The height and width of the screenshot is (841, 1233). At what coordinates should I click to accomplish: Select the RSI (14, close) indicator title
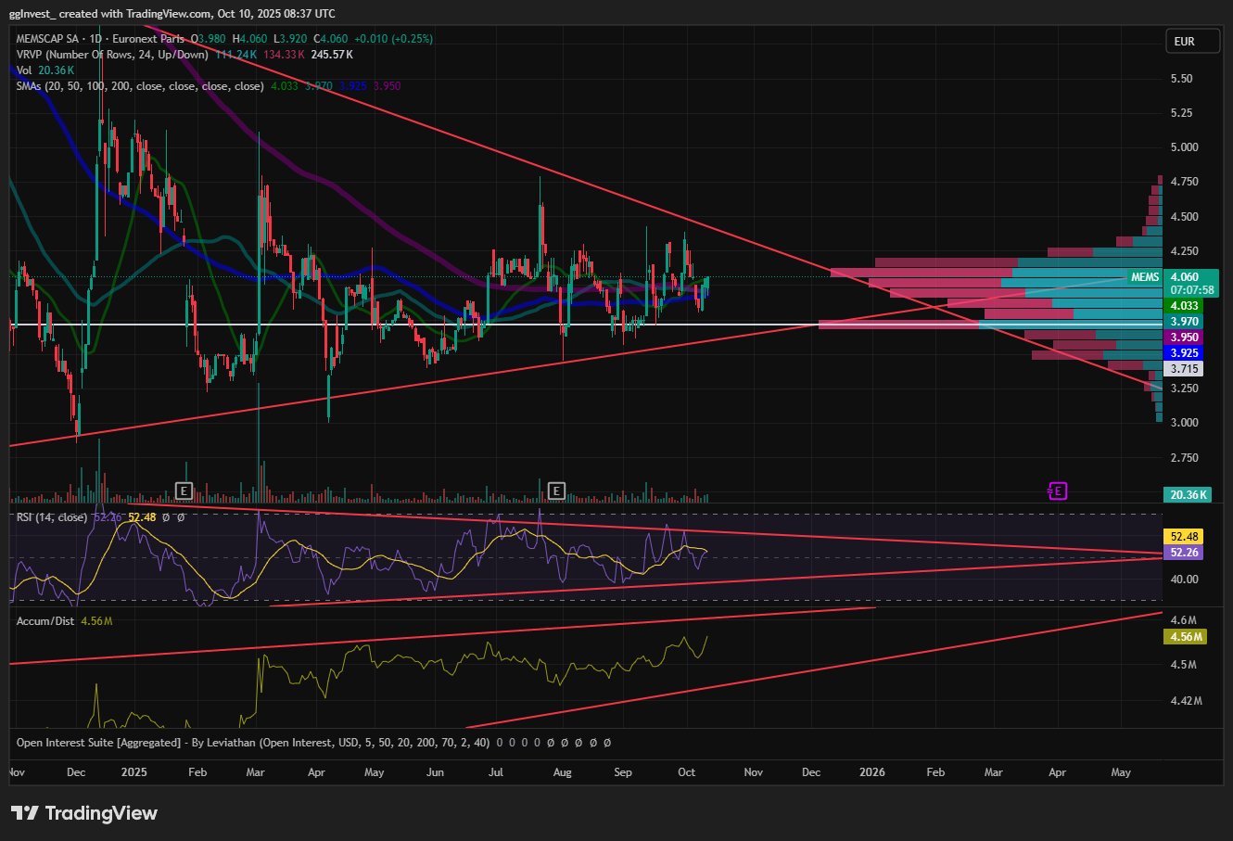[x=52, y=517]
